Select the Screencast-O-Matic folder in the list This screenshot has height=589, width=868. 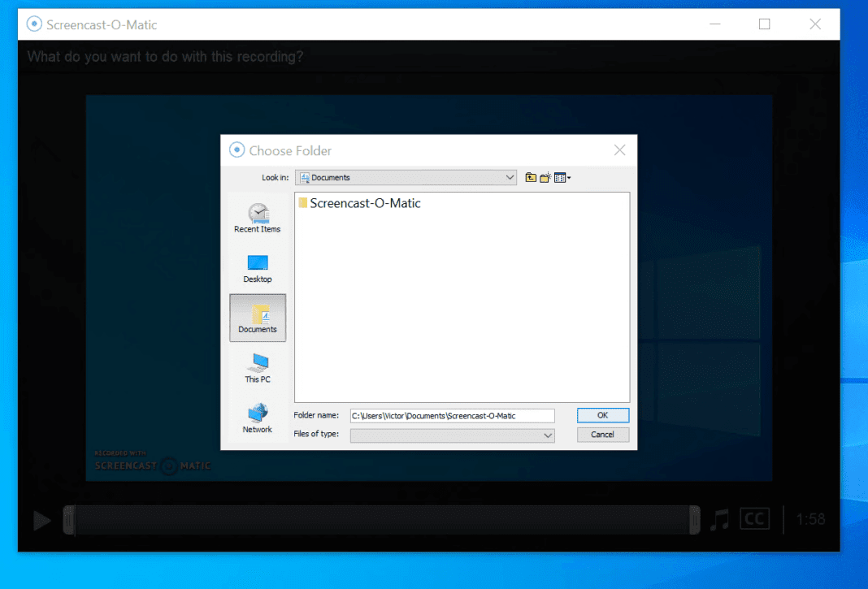pos(360,203)
